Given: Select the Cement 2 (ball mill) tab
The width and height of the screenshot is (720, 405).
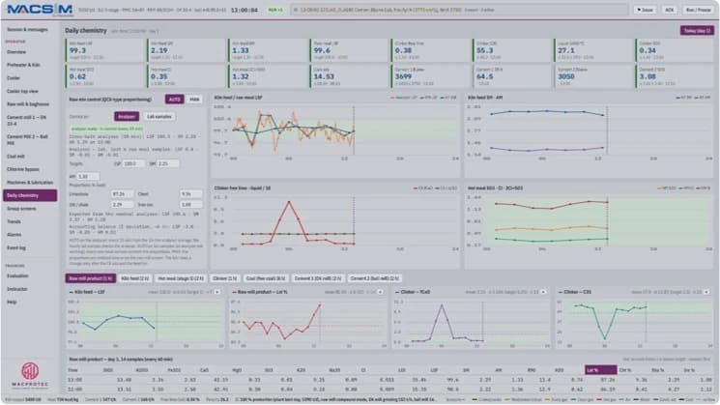Looking at the screenshot, I should point(374,278).
